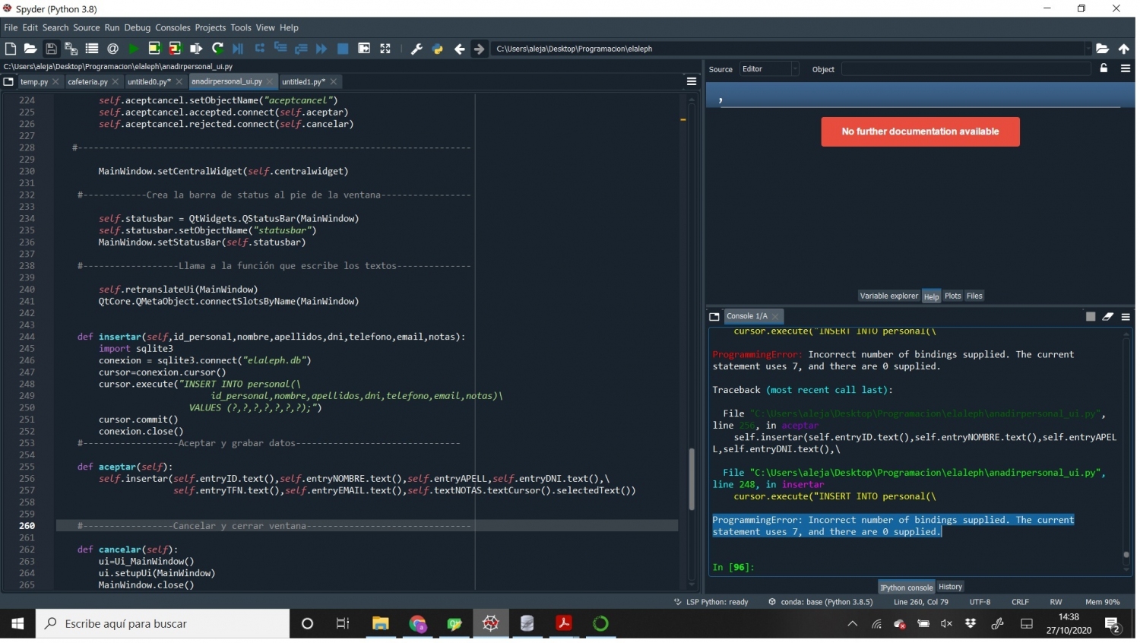
Task: Switch to the temp.py editor tab
Action: (x=33, y=81)
